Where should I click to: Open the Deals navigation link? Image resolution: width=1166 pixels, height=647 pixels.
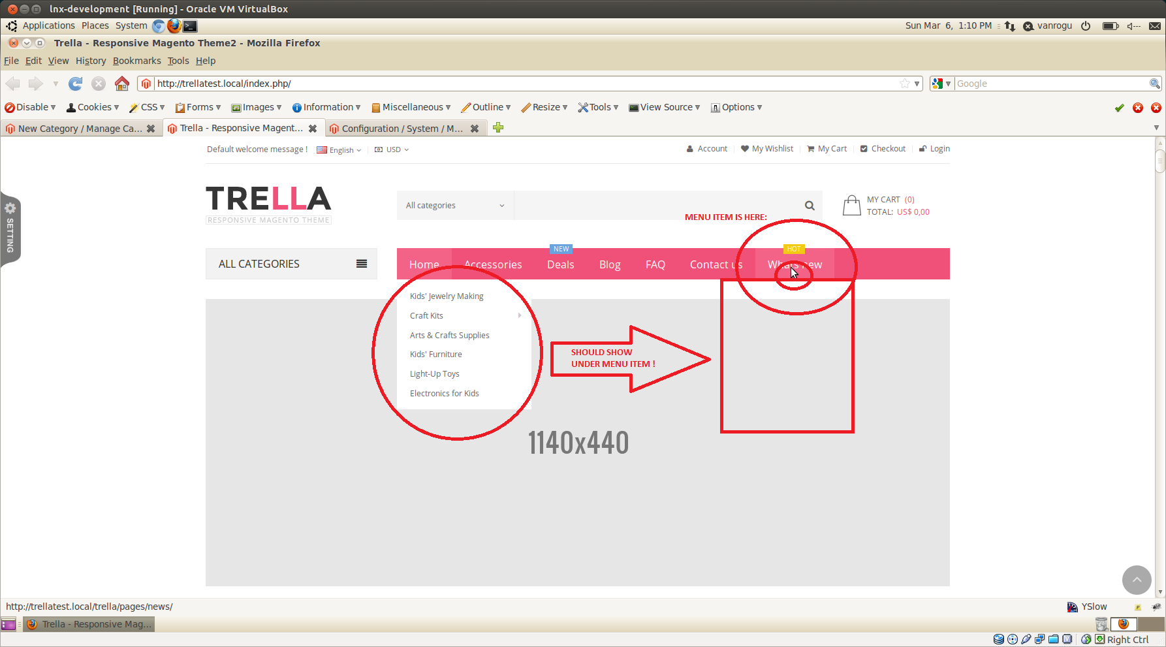[560, 264]
